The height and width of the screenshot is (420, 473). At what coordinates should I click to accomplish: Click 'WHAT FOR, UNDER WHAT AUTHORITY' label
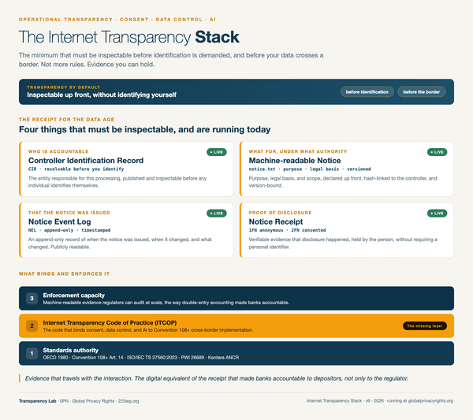pos(298,151)
